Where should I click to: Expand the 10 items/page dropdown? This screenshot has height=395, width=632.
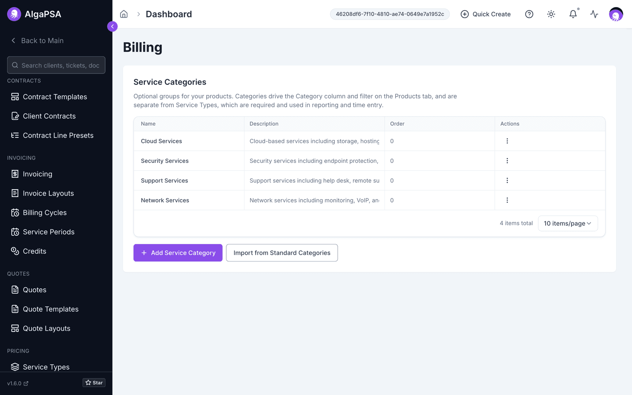tap(568, 223)
